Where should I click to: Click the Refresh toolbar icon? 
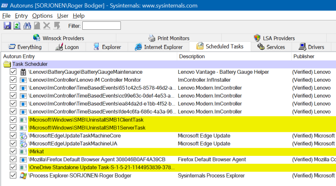[x=17, y=26]
